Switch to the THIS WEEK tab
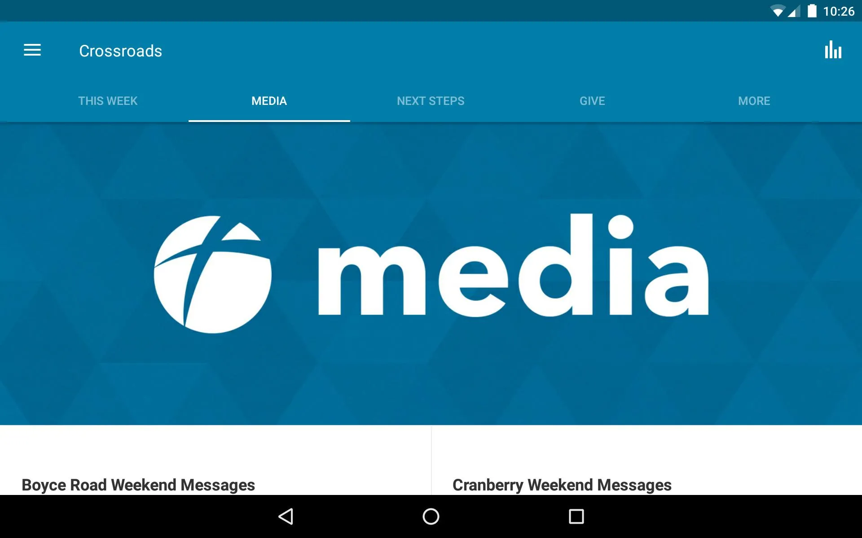862x538 pixels. [107, 100]
